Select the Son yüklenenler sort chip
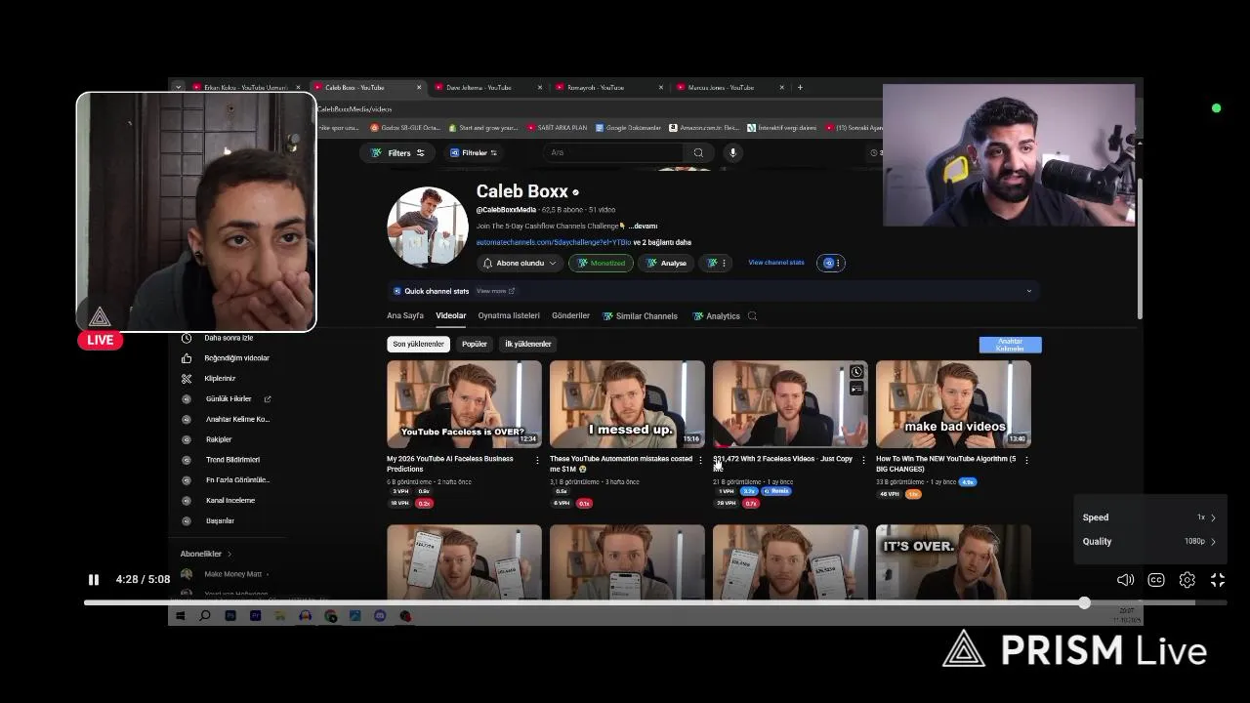 418,344
